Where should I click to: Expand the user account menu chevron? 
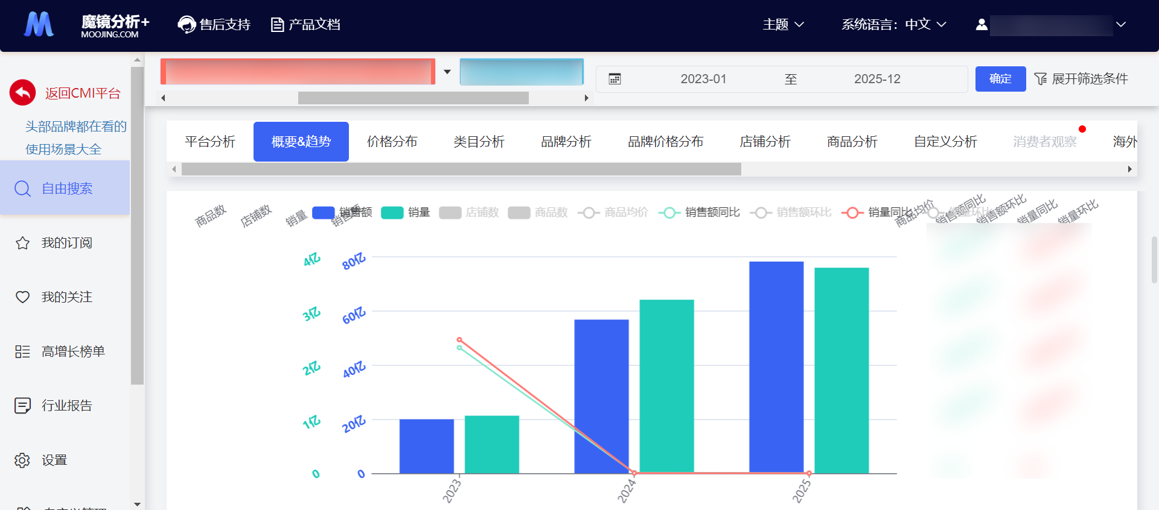(x=1121, y=25)
